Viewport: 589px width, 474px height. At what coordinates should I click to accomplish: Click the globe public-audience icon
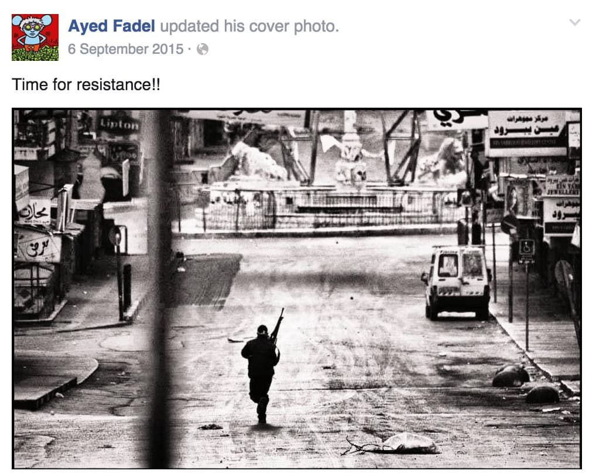point(203,49)
